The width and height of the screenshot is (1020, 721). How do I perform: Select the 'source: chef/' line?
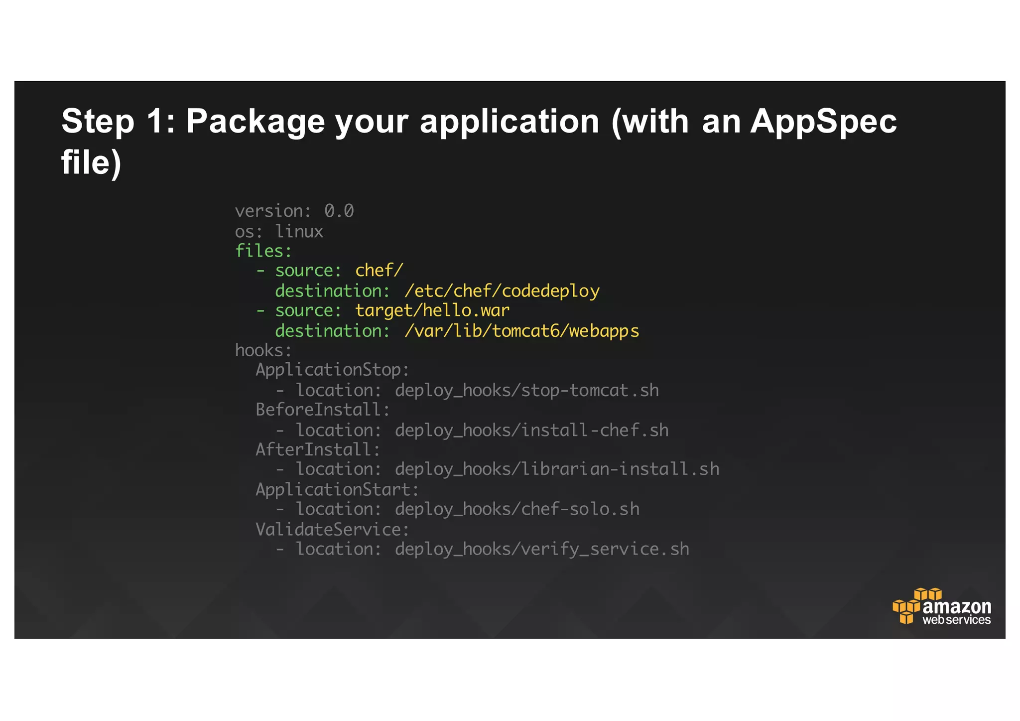click(x=329, y=271)
